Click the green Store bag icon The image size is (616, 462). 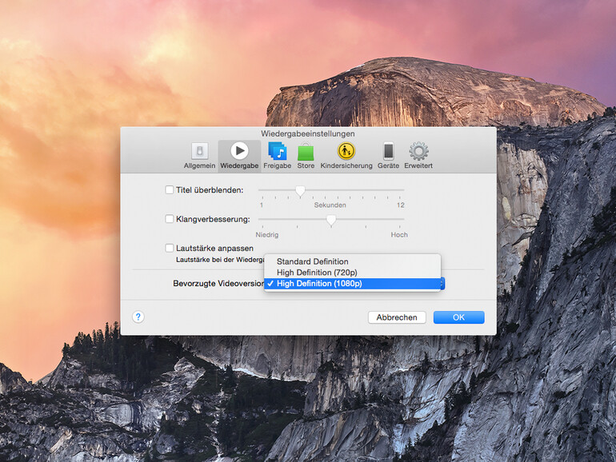[306, 151]
